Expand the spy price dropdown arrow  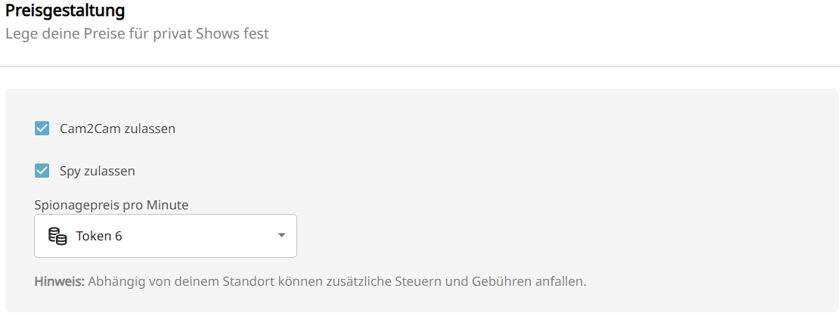[281, 236]
